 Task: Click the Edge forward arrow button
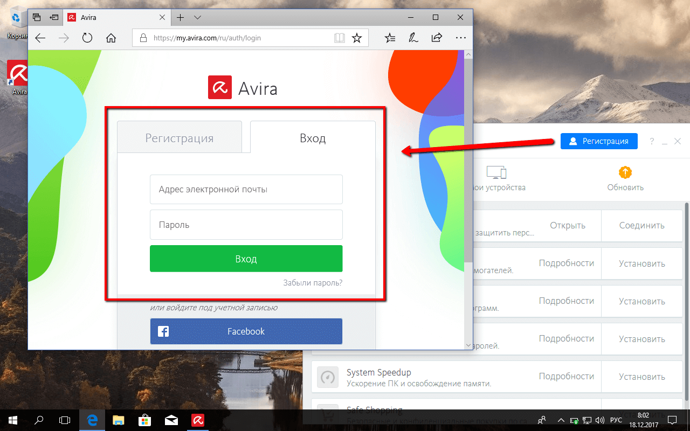point(64,38)
